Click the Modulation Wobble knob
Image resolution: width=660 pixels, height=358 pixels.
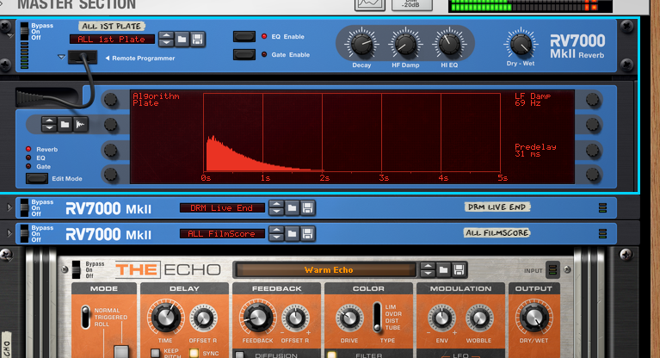[x=479, y=318]
